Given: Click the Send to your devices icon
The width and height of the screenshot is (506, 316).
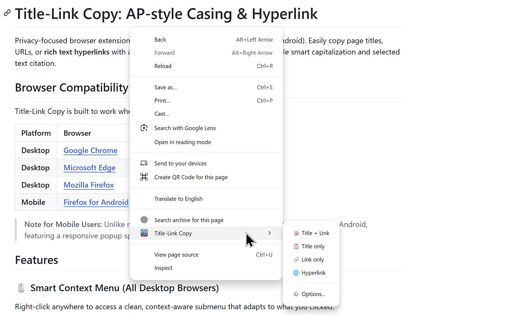Looking at the screenshot, I should [x=144, y=163].
